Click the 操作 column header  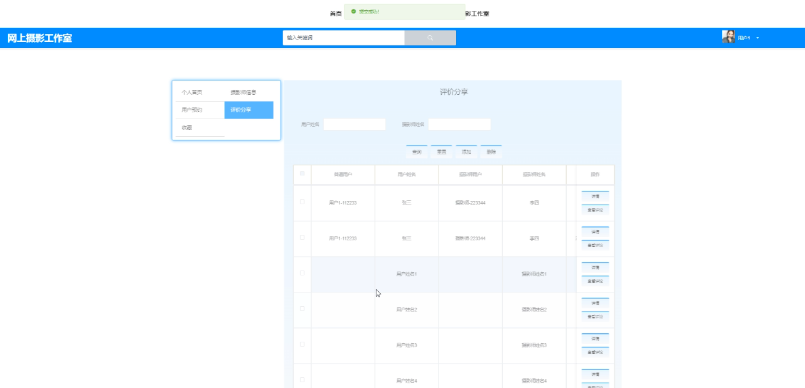[x=595, y=175]
